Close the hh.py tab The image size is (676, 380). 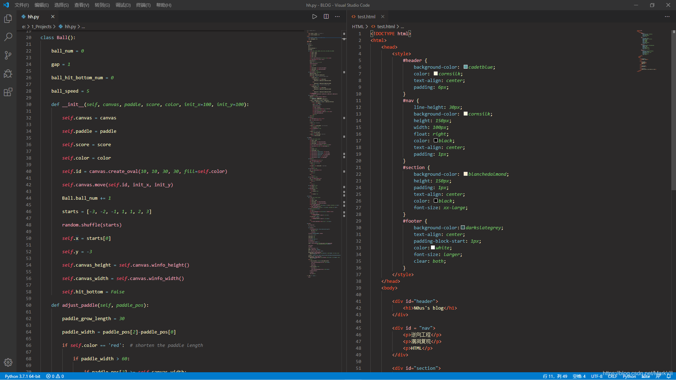tap(53, 17)
